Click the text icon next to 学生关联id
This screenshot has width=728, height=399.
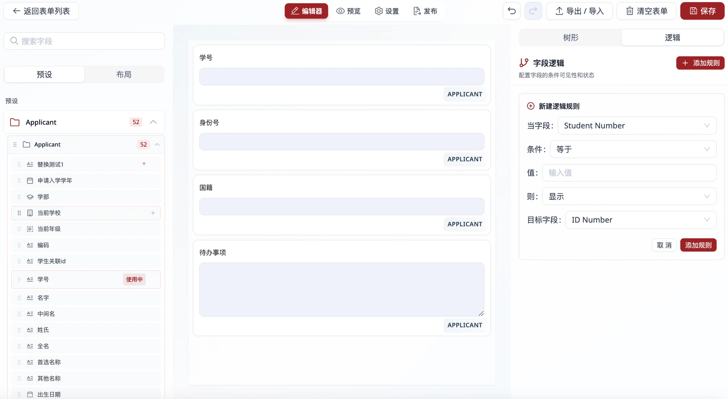tap(30, 261)
